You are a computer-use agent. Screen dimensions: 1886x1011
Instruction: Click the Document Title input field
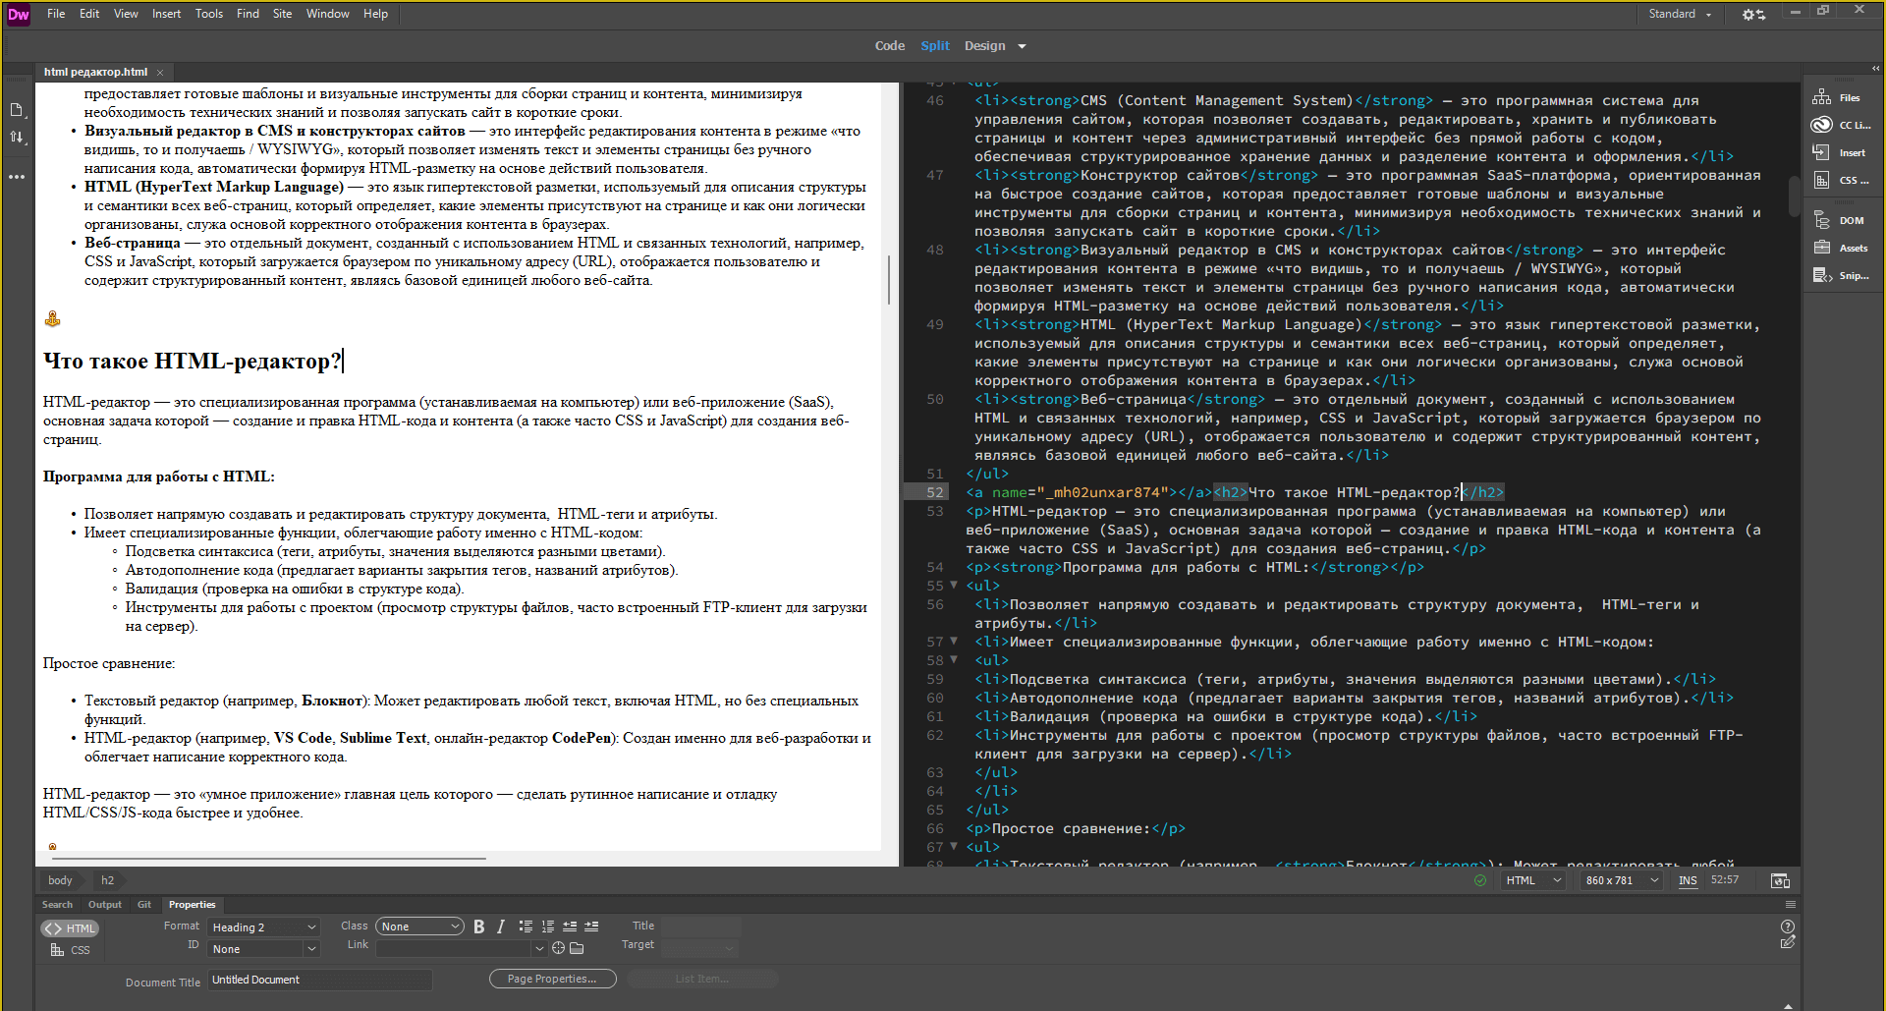pos(319,980)
